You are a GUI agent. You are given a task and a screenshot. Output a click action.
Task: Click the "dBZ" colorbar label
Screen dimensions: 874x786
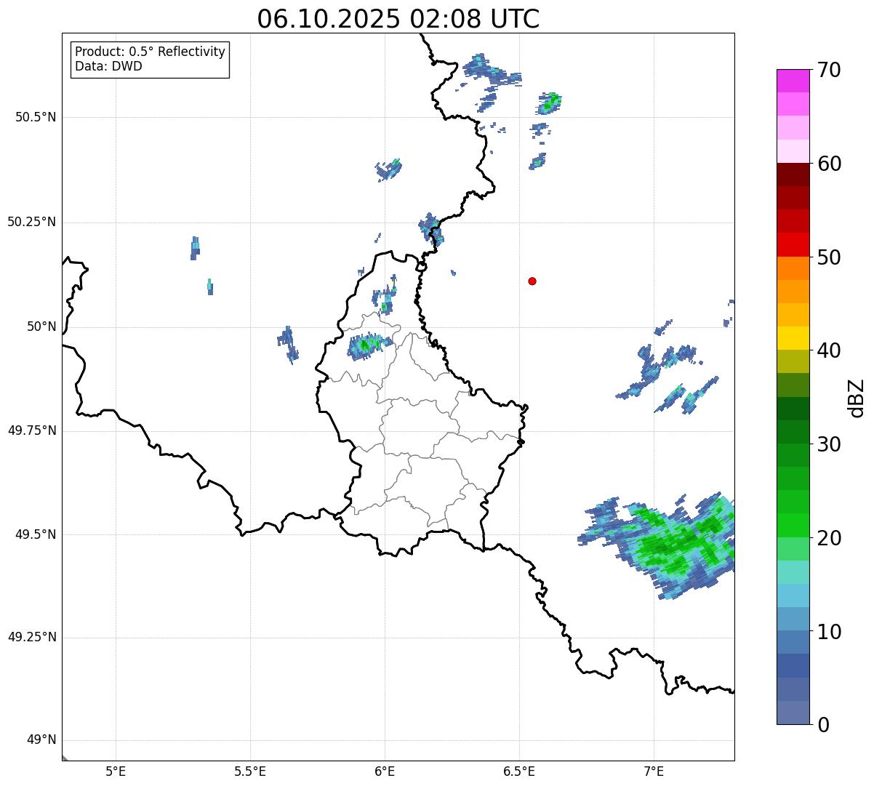(857, 398)
